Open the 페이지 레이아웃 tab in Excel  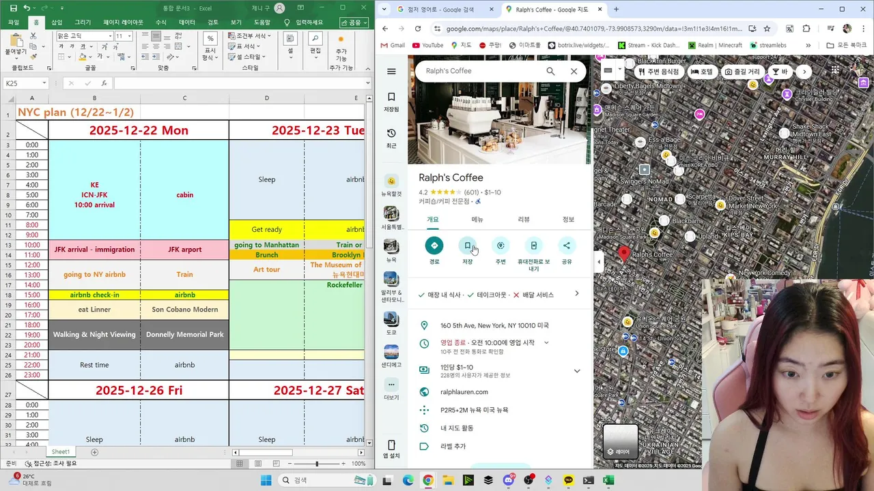coord(124,22)
